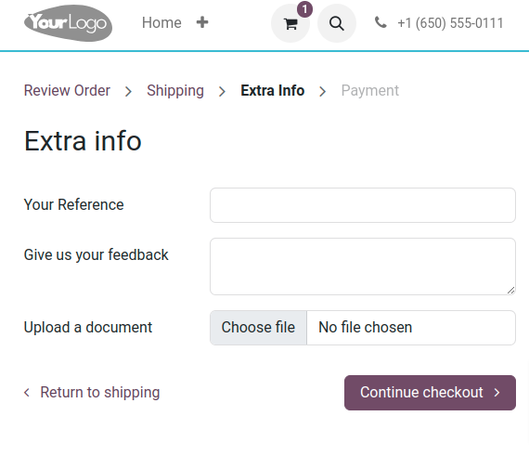Select the Payment breadcrumb step

click(x=369, y=90)
